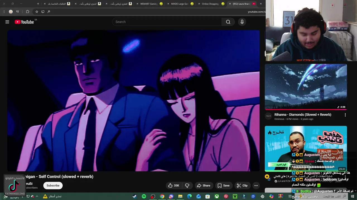Expand the system tray hidden icons chevron
The width and height of the screenshot is (357, 200).
coord(37,196)
